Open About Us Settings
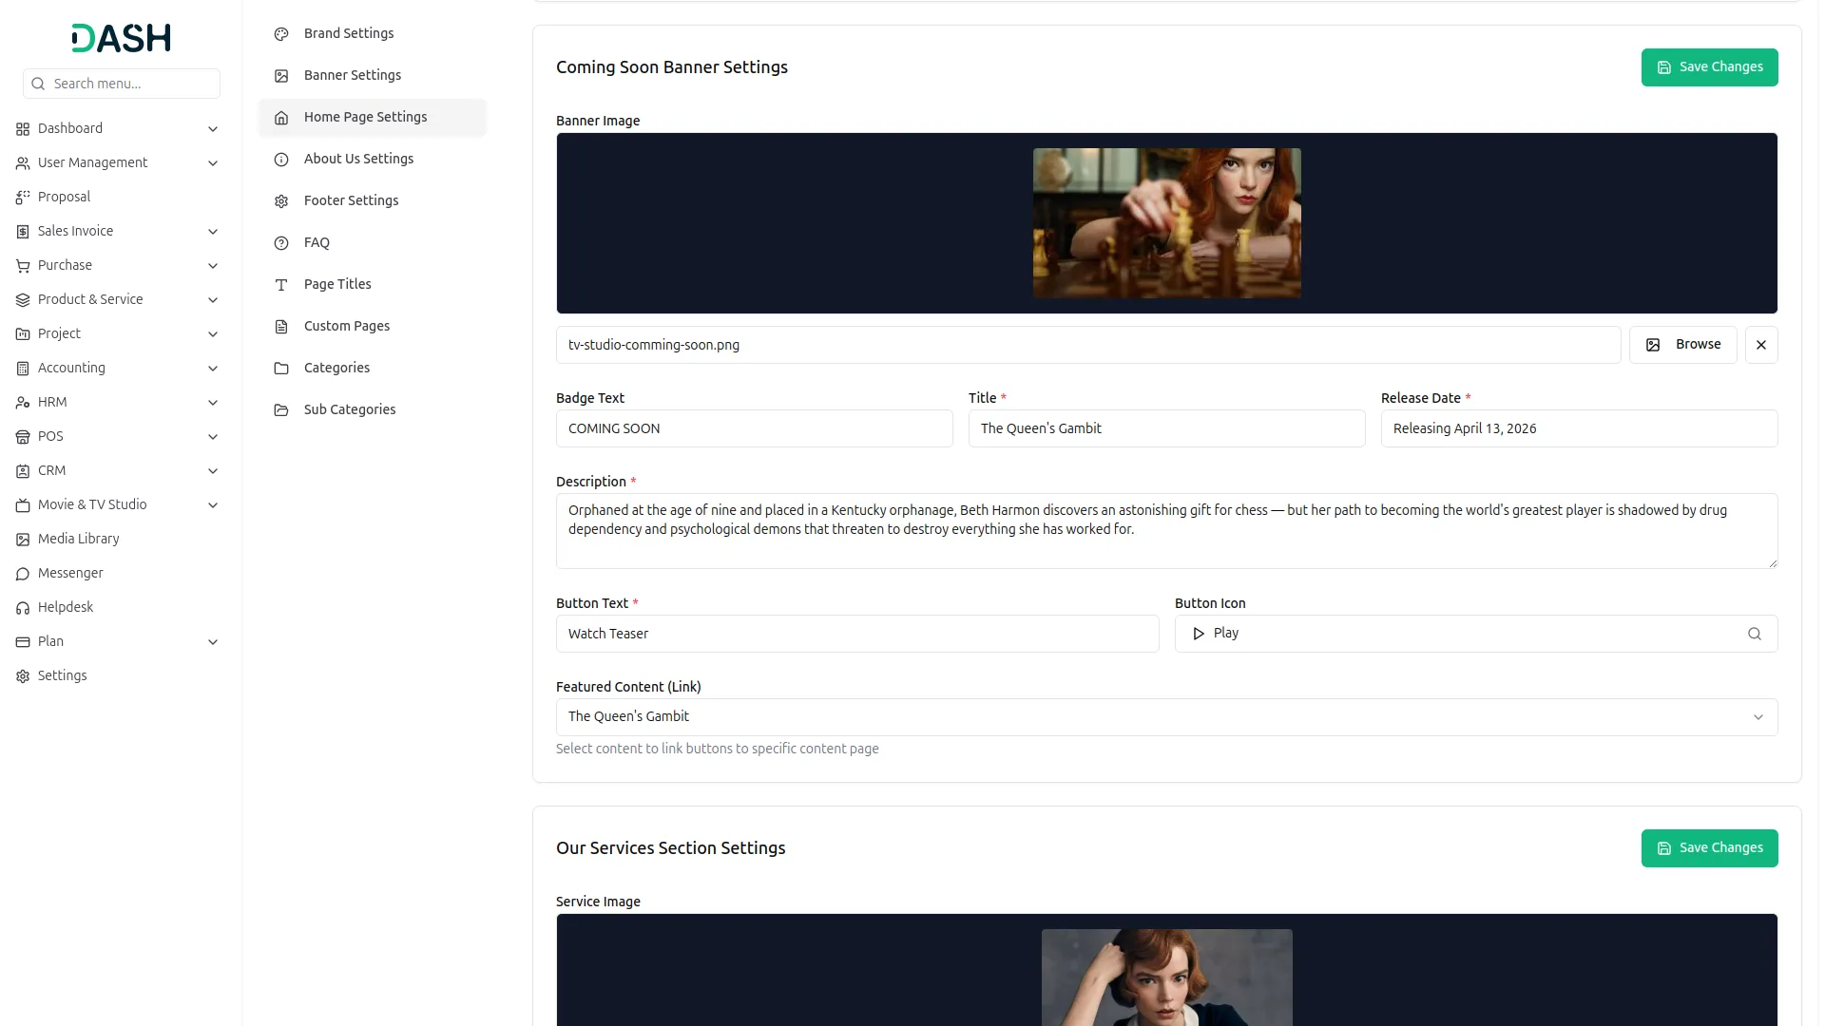This screenshot has width=1825, height=1026. coord(358,159)
